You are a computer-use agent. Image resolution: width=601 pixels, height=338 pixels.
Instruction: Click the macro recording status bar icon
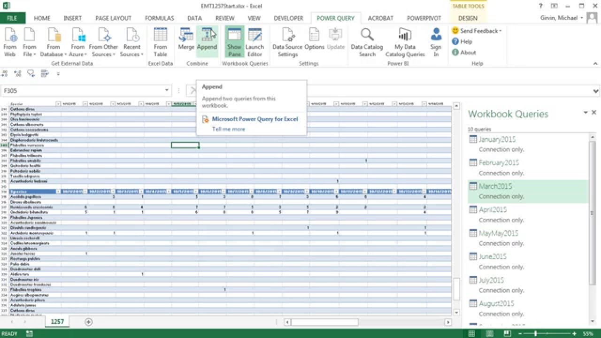(29, 334)
